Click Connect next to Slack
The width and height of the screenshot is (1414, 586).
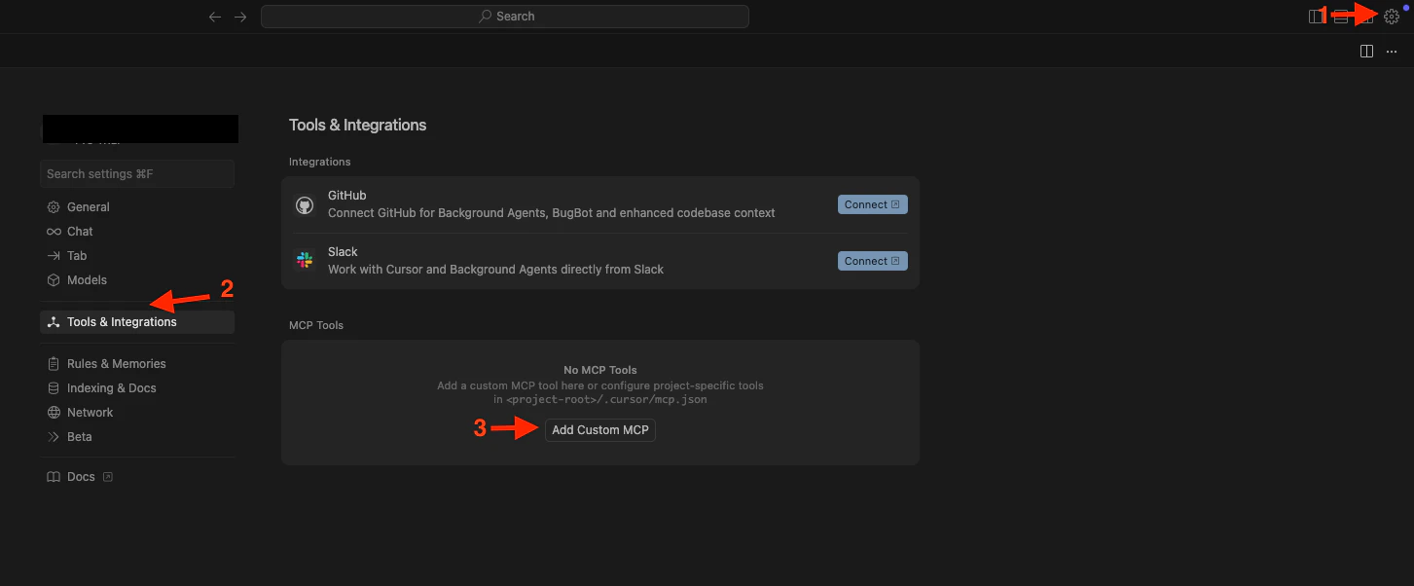click(x=872, y=260)
